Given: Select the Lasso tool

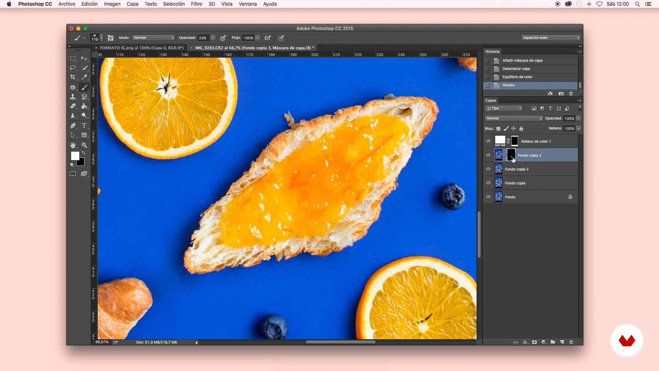Looking at the screenshot, I should pyautogui.click(x=73, y=68).
